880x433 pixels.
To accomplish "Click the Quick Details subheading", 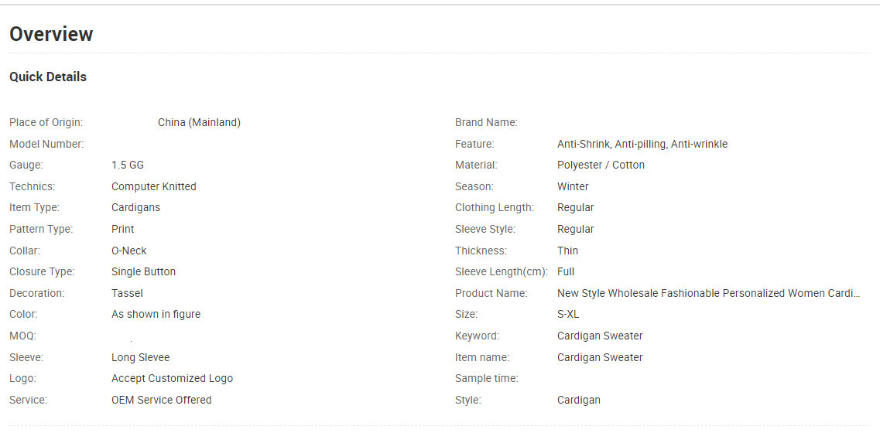I will 48,77.
